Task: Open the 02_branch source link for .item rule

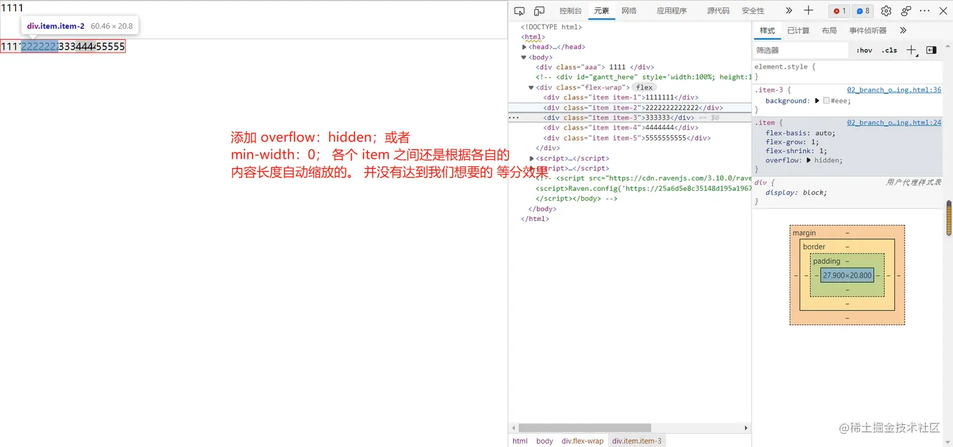Action: click(x=894, y=122)
